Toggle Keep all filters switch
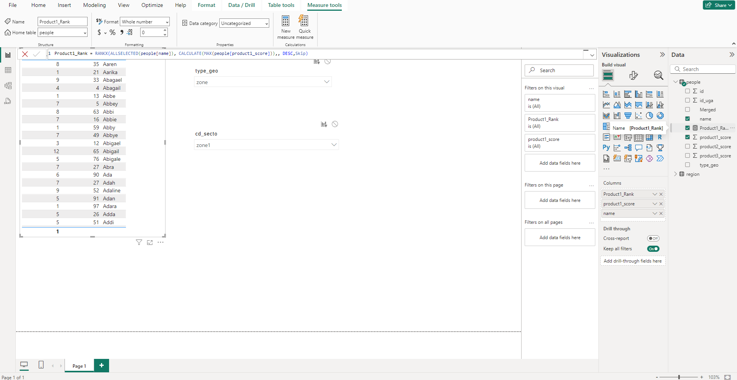Screen dimensions: 737x380 tap(653, 249)
